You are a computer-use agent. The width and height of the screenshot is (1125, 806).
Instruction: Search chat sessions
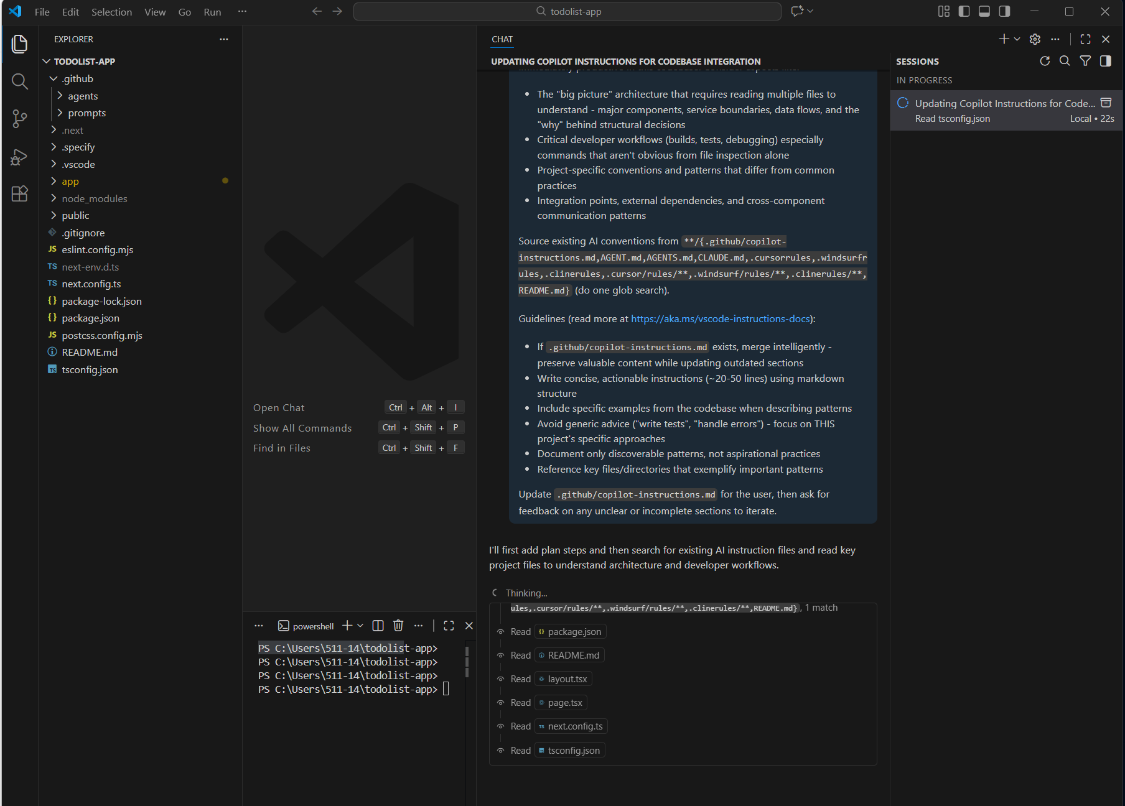[1065, 61]
